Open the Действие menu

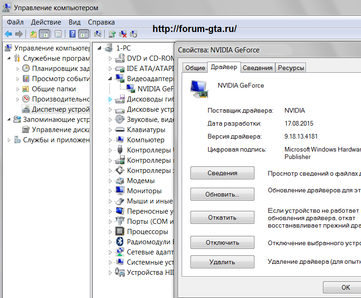click(x=46, y=22)
